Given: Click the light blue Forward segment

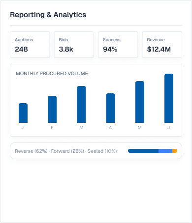Looking at the screenshot, I should (x=165, y=151).
